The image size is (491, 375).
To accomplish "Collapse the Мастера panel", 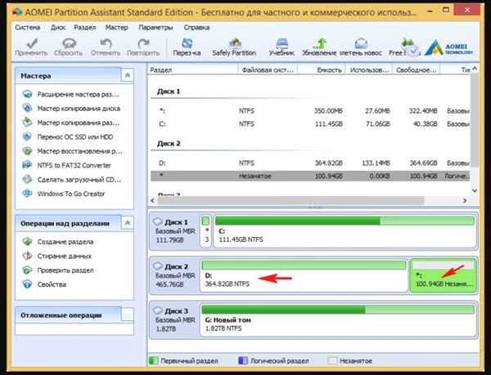I will 128,75.
